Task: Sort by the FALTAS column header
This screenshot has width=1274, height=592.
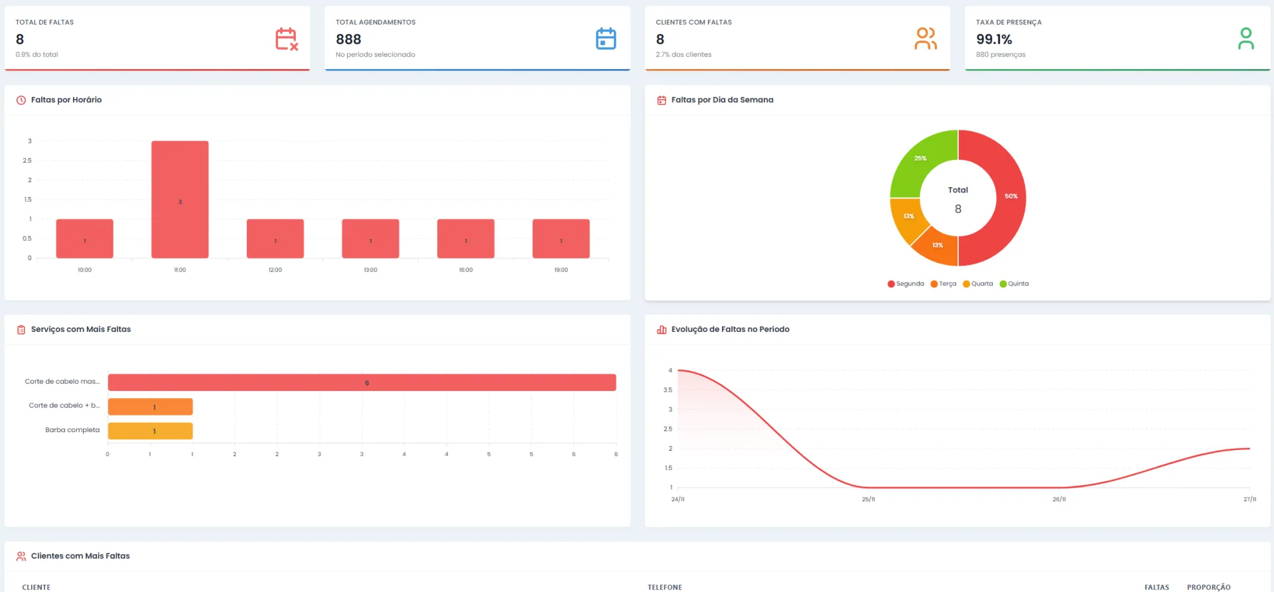Action: [x=1157, y=587]
